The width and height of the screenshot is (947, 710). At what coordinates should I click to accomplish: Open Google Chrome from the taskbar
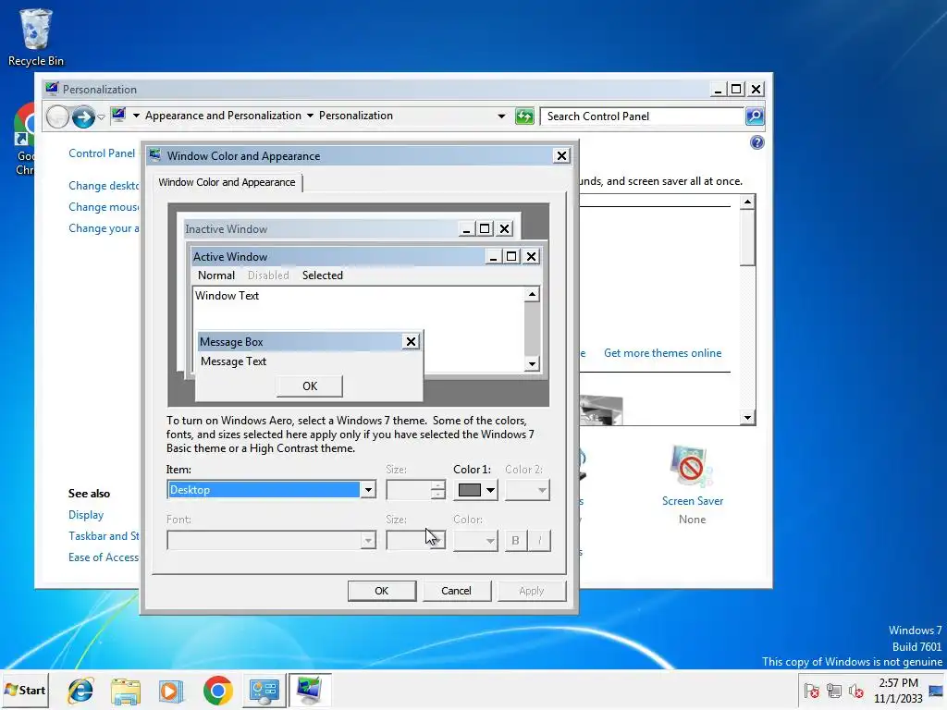point(217,690)
